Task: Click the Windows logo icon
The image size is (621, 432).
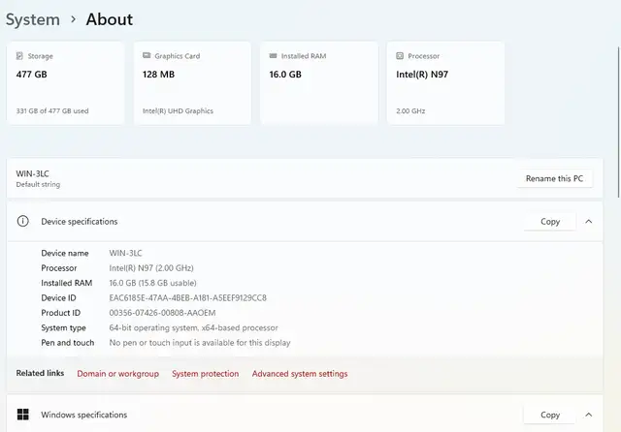Action: [23, 415]
